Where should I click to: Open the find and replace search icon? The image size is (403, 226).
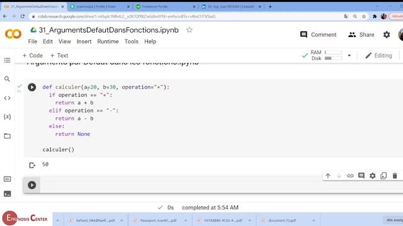pos(7,79)
